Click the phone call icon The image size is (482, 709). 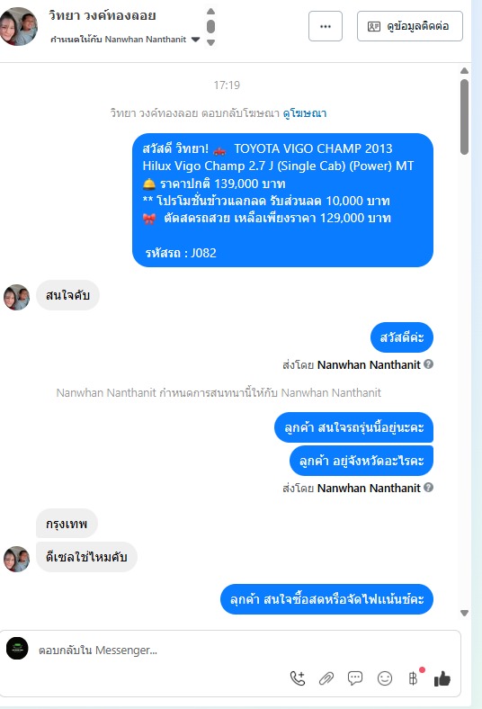pos(298,678)
